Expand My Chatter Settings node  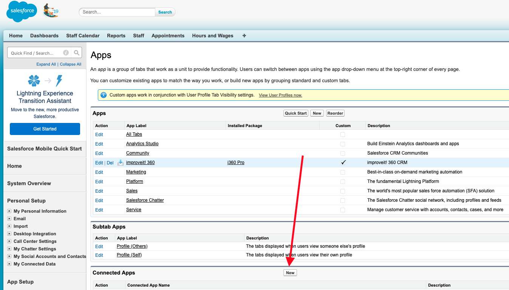tap(9, 249)
